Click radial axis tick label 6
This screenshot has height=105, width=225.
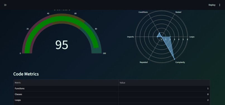(x=187, y=39)
